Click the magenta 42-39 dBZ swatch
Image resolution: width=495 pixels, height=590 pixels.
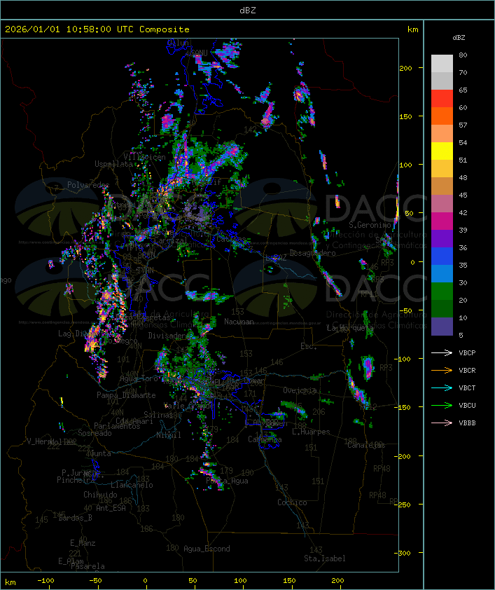pyautogui.click(x=442, y=221)
